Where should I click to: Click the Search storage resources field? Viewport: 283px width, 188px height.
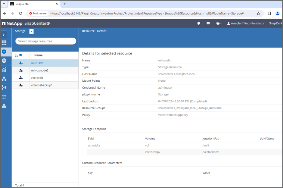pos(45,41)
